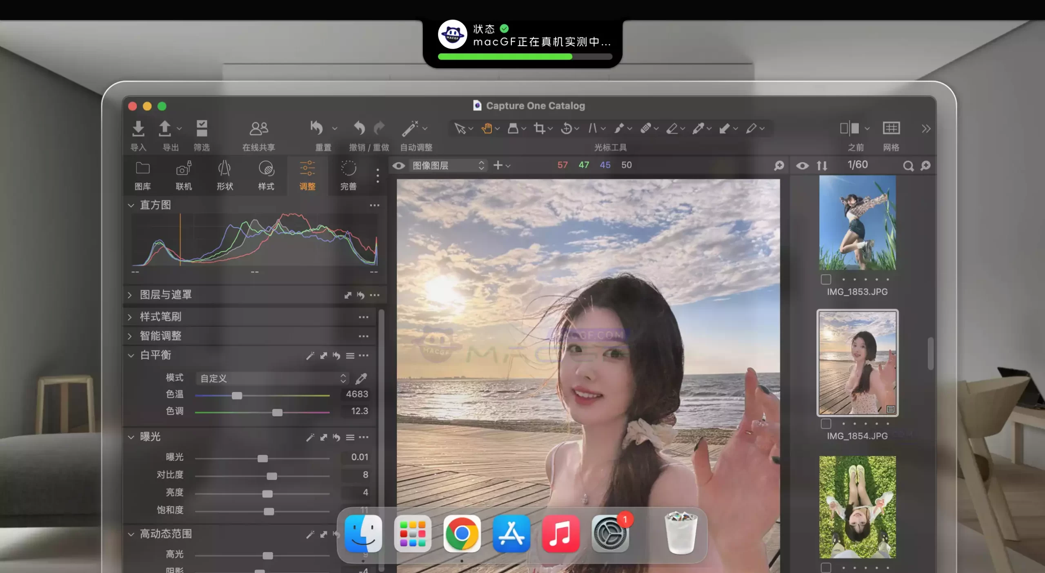
Task: Check the selection checkbox under IMG_1853.JPG
Action: [x=826, y=279]
